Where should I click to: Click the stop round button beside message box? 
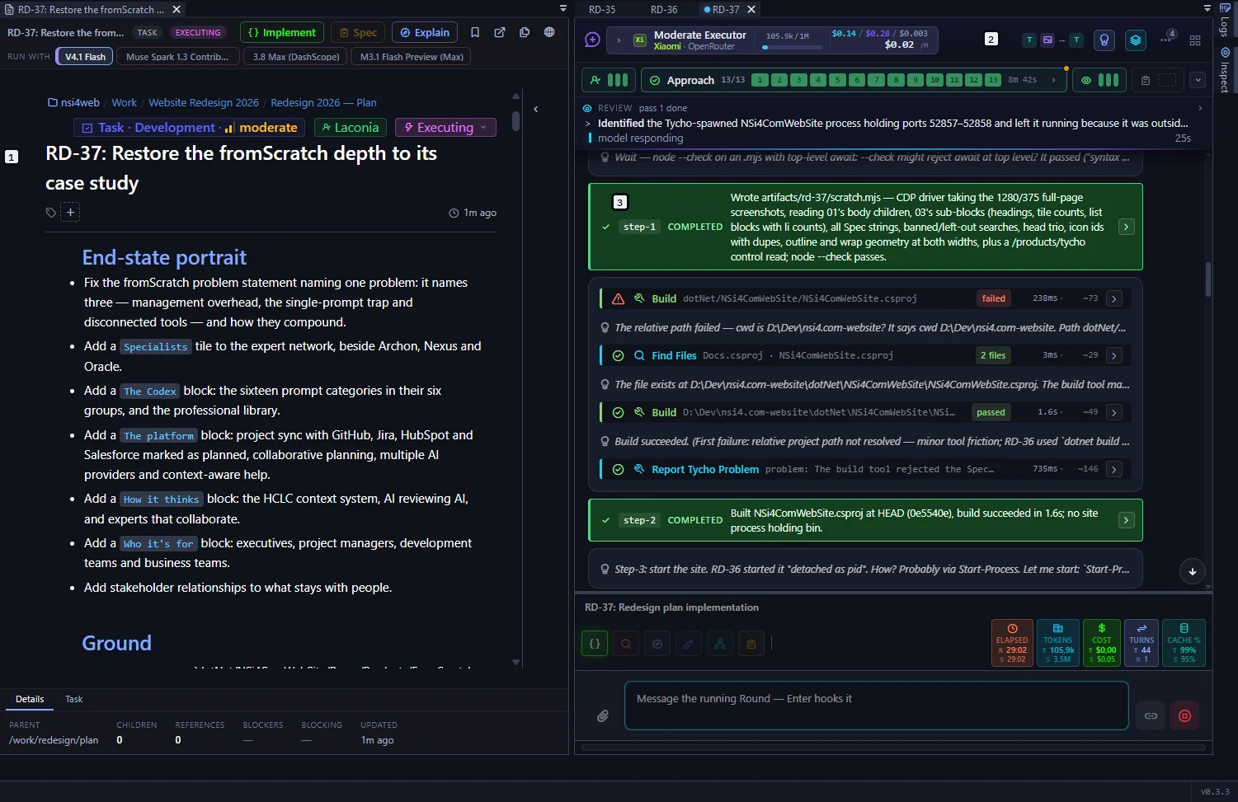coord(1184,715)
